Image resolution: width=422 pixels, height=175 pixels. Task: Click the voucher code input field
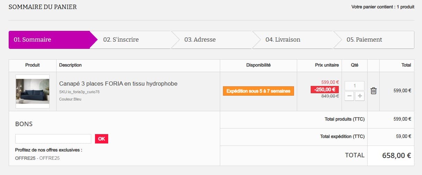click(53, 139)
